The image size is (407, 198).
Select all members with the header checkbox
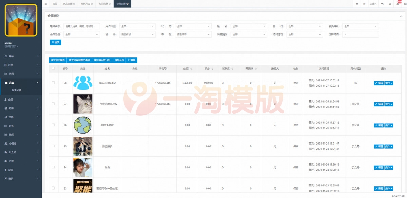[53, 68]
